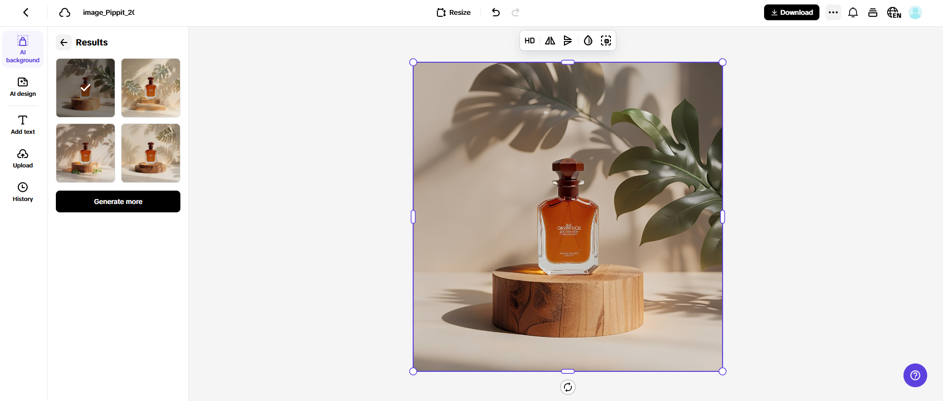Select the second result thumbnail
This screenshot has width=943, height=401.
pos(151,88)
